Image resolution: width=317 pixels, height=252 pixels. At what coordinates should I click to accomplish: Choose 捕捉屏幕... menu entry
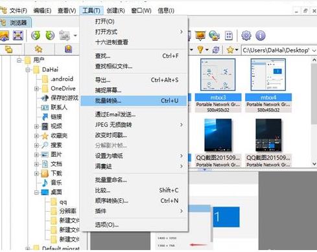[134, 90]
